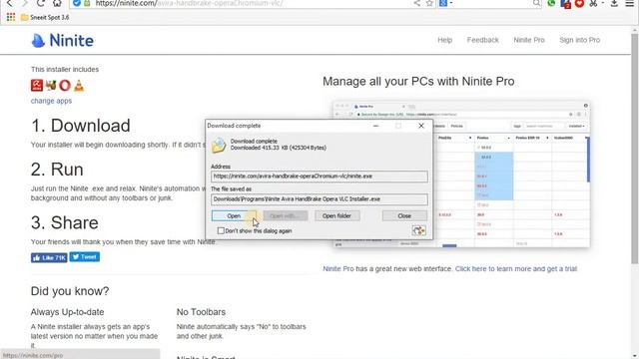639x359 pixels.
Task: Click the 'This installer includes' text
Action: click(x=65, y=69)
